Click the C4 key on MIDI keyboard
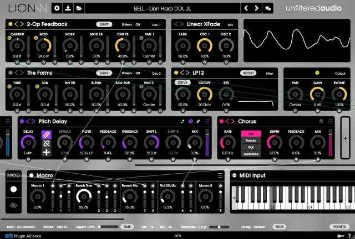355x239 pixels. pos(310,198)
